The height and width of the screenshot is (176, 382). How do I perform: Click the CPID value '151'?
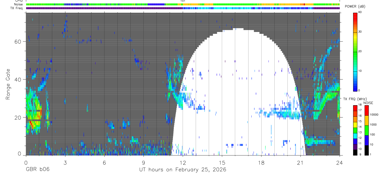point(183,1)
